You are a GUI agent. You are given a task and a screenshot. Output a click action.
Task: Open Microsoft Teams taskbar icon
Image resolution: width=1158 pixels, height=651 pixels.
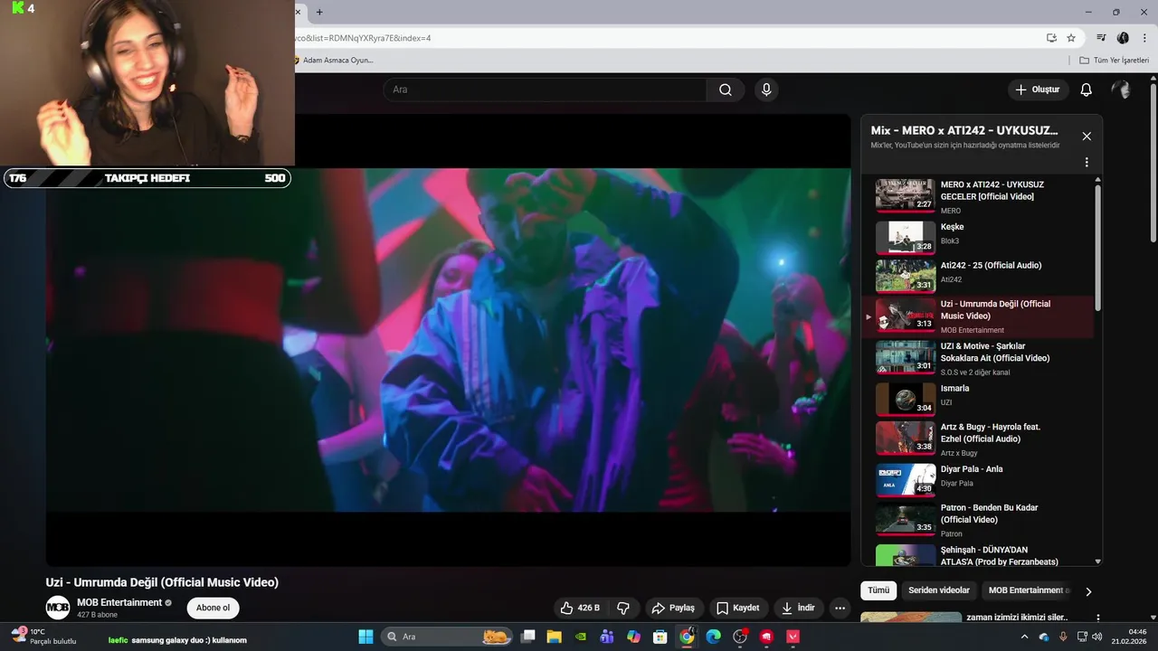pyautogui.click(x=607, y=637)
